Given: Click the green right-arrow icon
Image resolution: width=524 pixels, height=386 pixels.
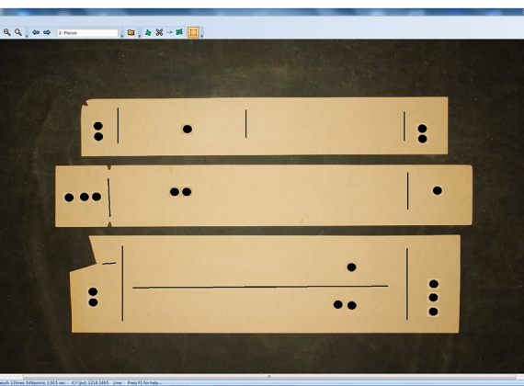Looking at the screenshot, I should click(169, 32).
